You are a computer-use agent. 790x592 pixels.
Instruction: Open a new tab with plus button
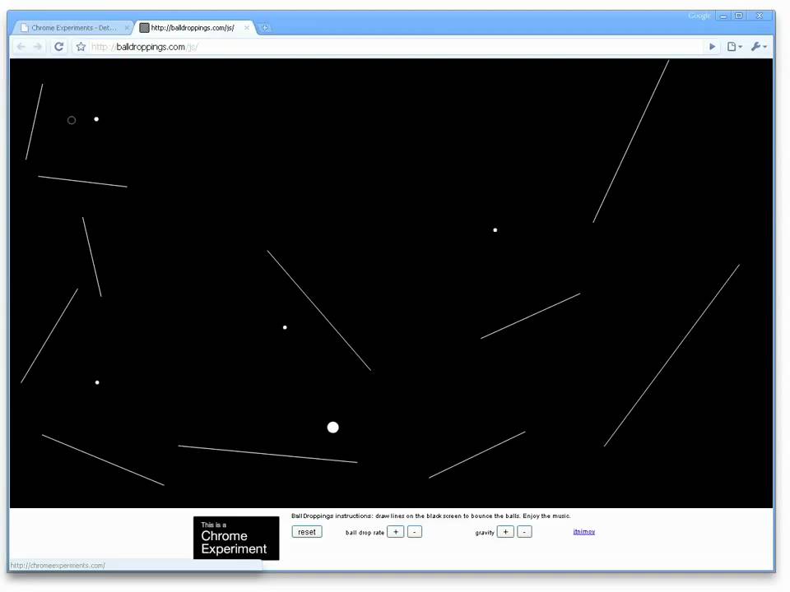coord(265,28)
